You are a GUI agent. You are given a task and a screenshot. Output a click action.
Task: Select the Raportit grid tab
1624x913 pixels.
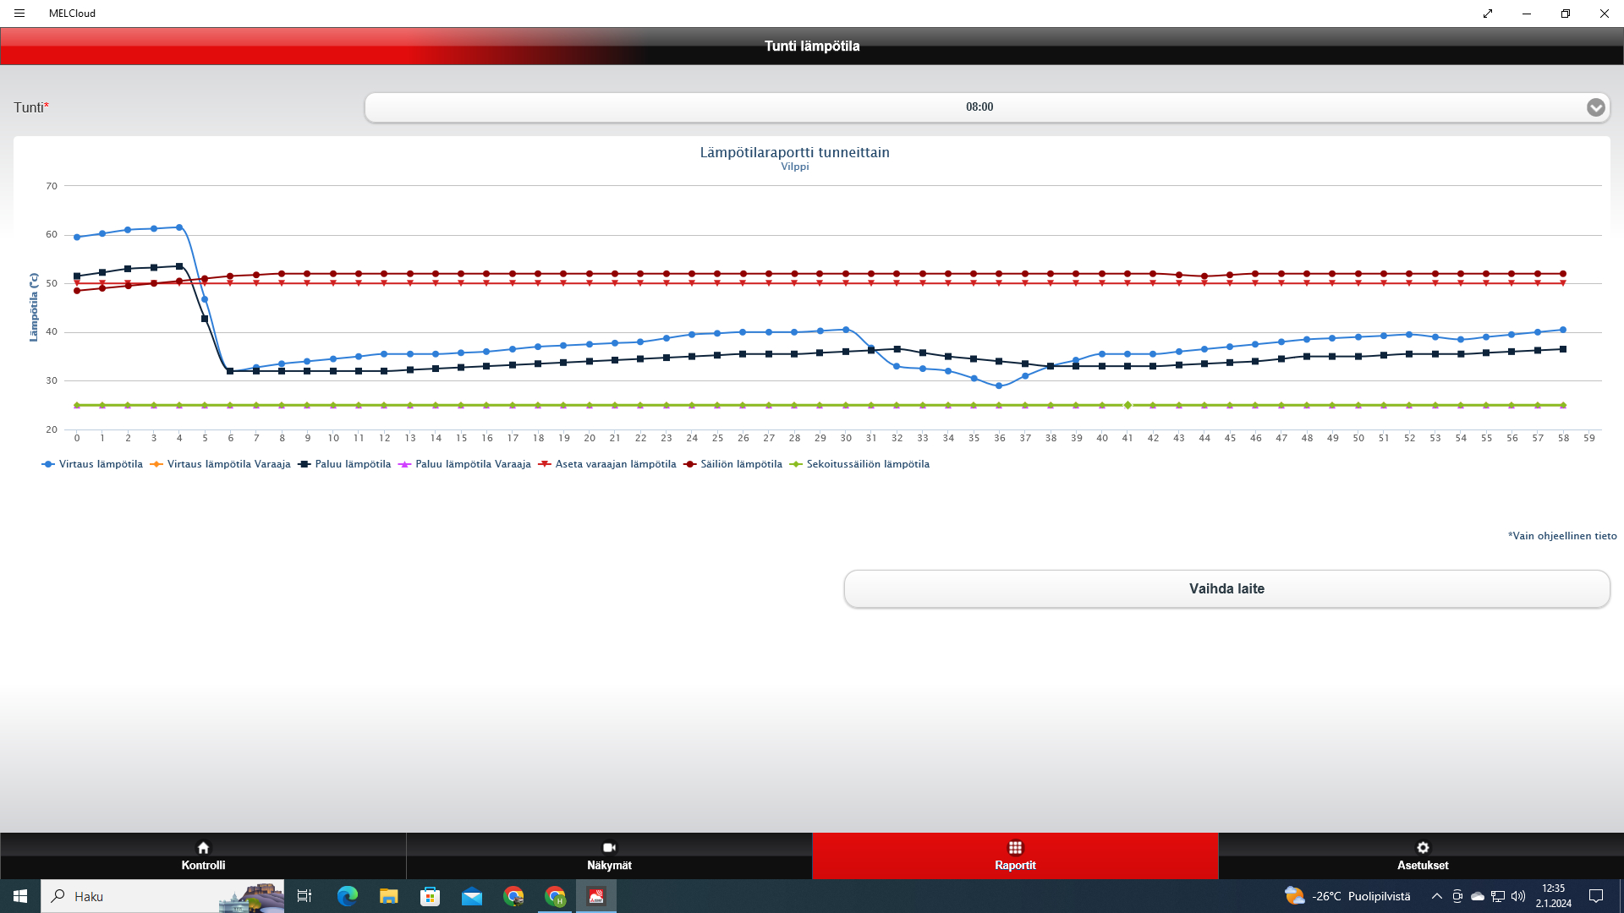tap(1015, 856)
